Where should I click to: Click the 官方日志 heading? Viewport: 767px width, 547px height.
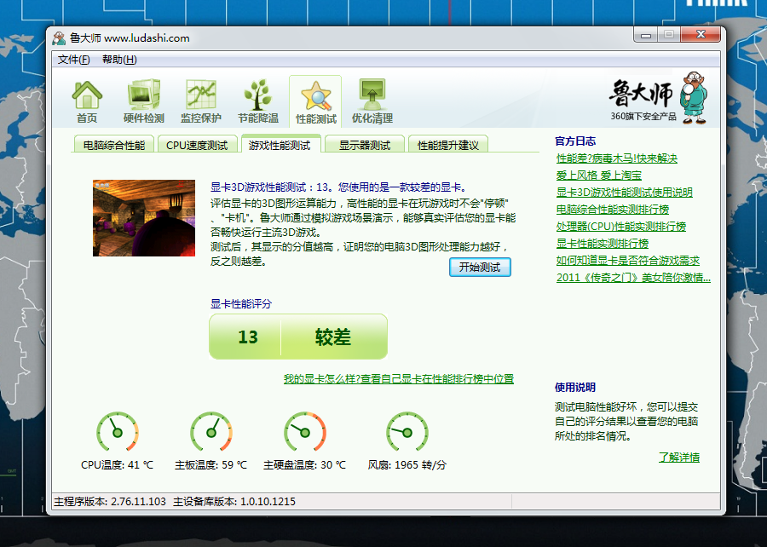(x=575, y=141)
